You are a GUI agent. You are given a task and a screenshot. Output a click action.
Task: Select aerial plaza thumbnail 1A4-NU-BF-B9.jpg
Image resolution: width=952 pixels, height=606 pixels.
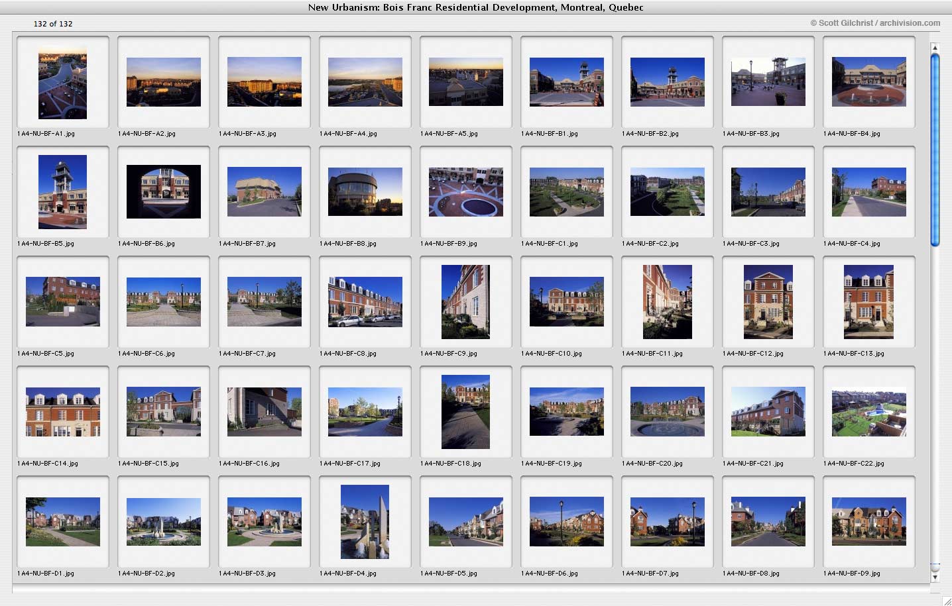tap(466, 192)
